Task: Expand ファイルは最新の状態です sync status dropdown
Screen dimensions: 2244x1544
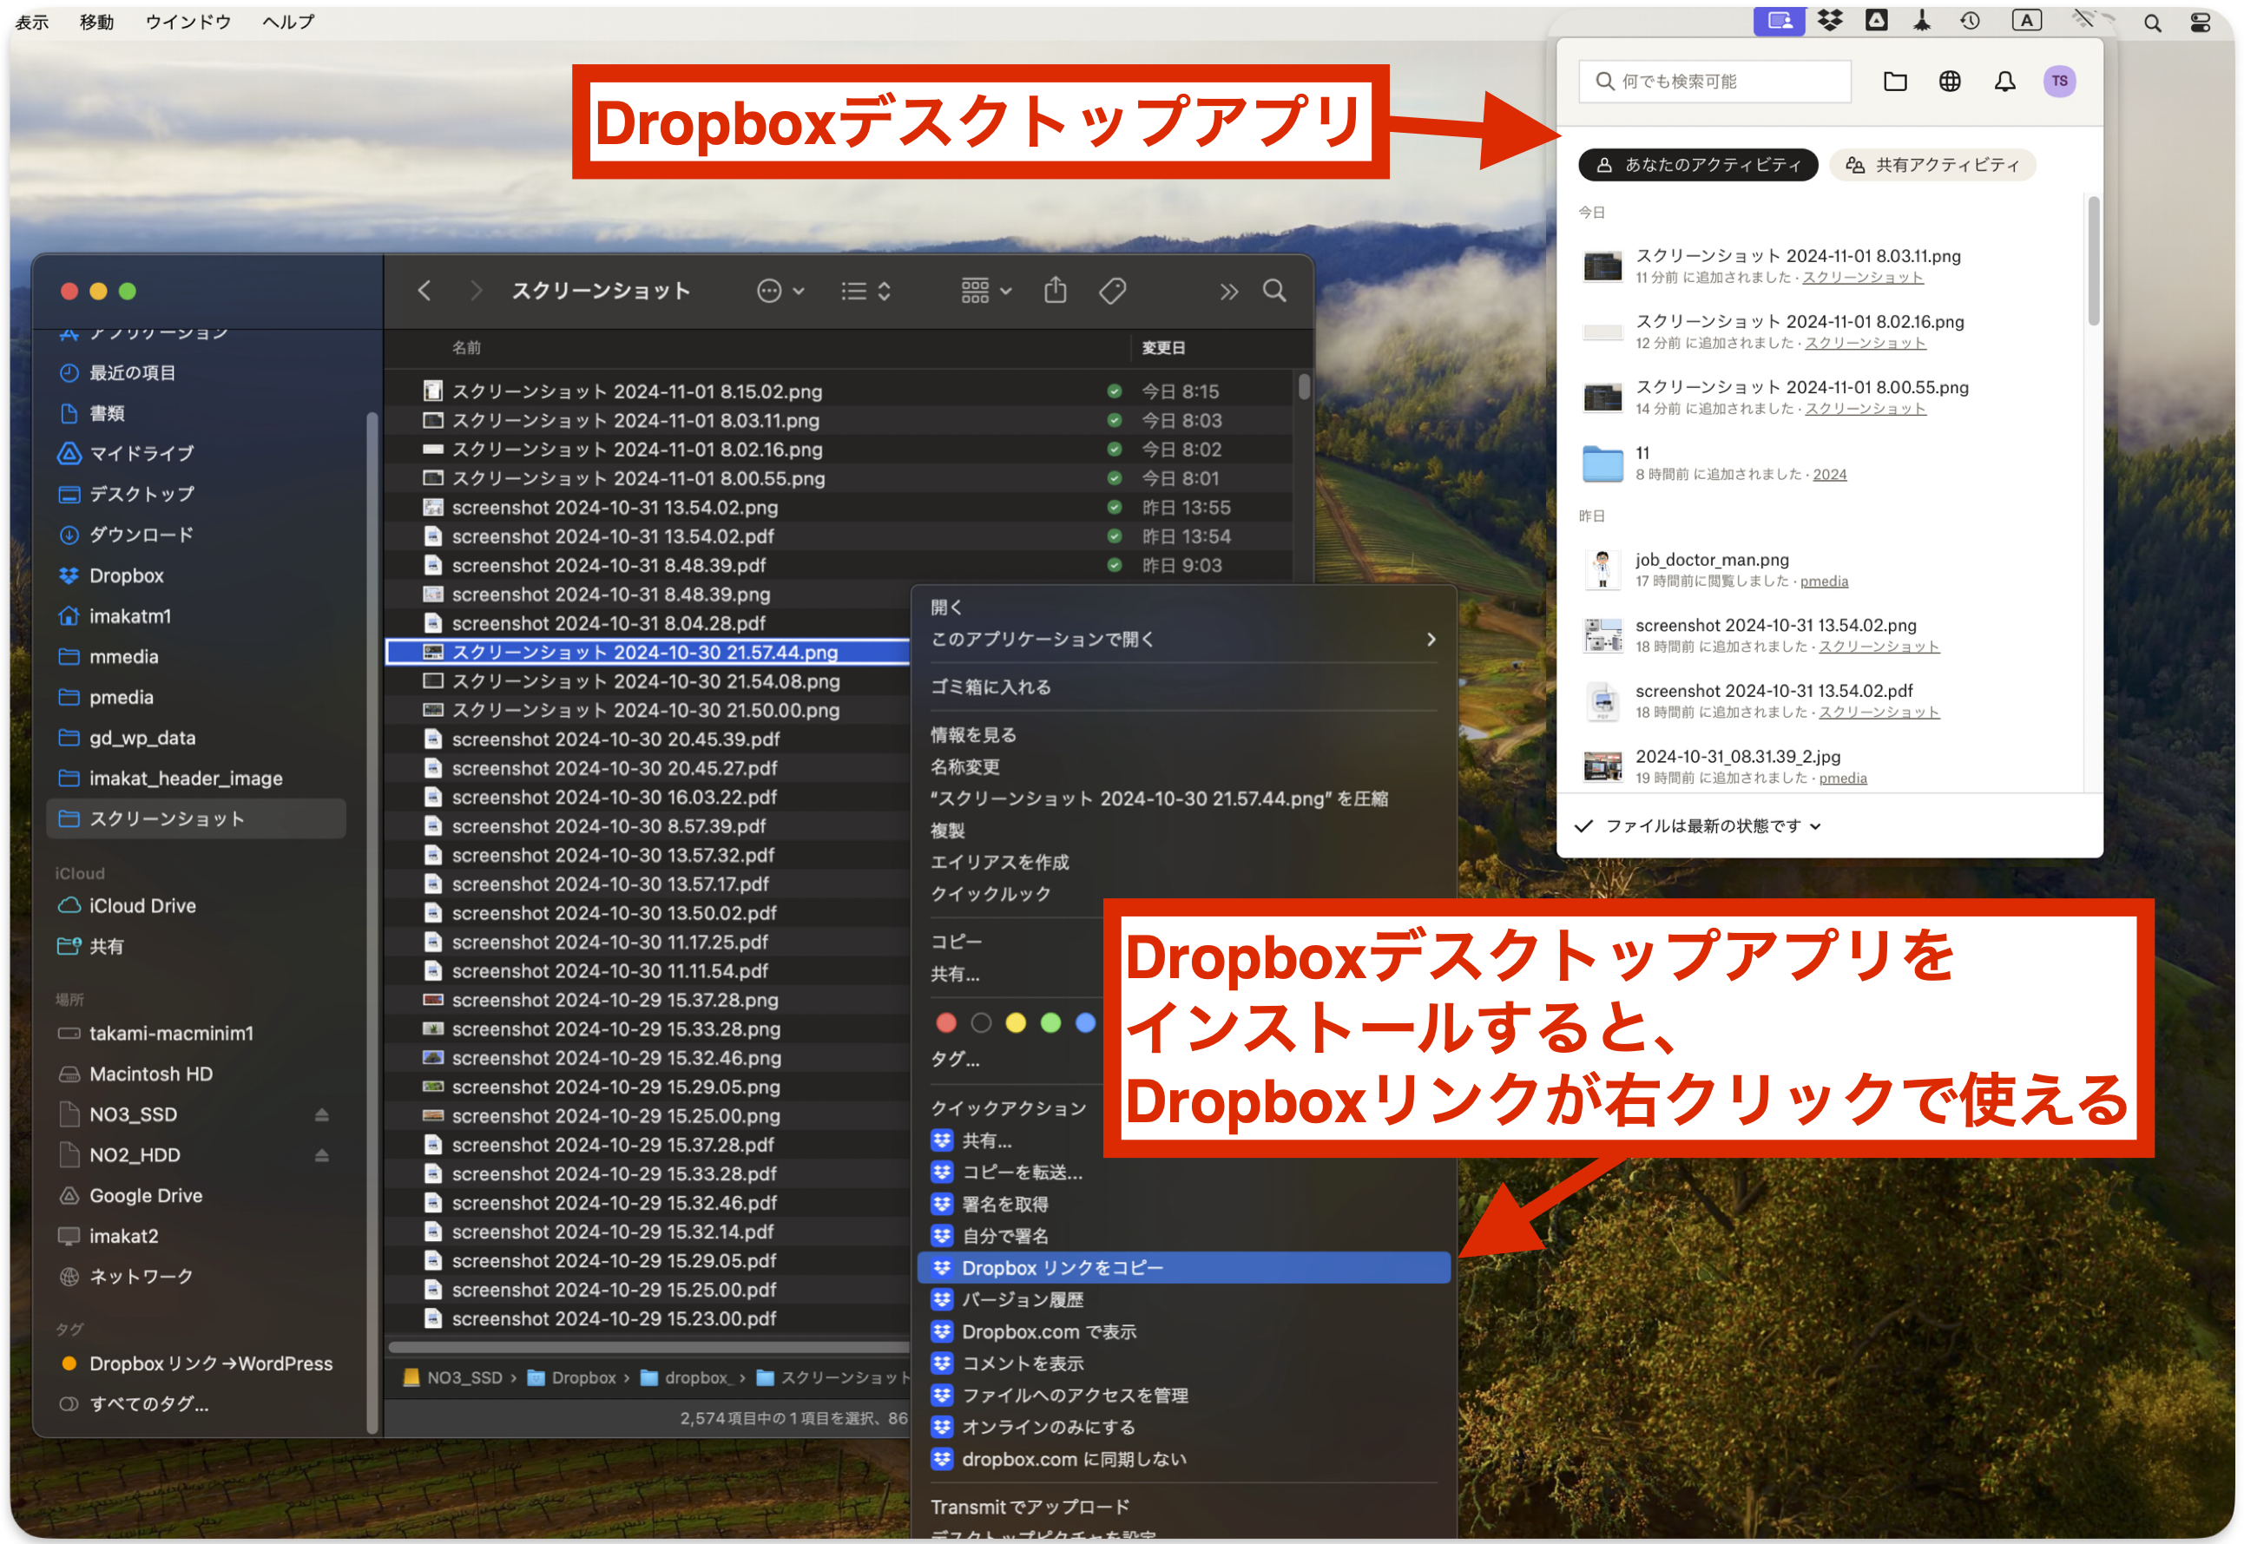Action: [1703, 825]
